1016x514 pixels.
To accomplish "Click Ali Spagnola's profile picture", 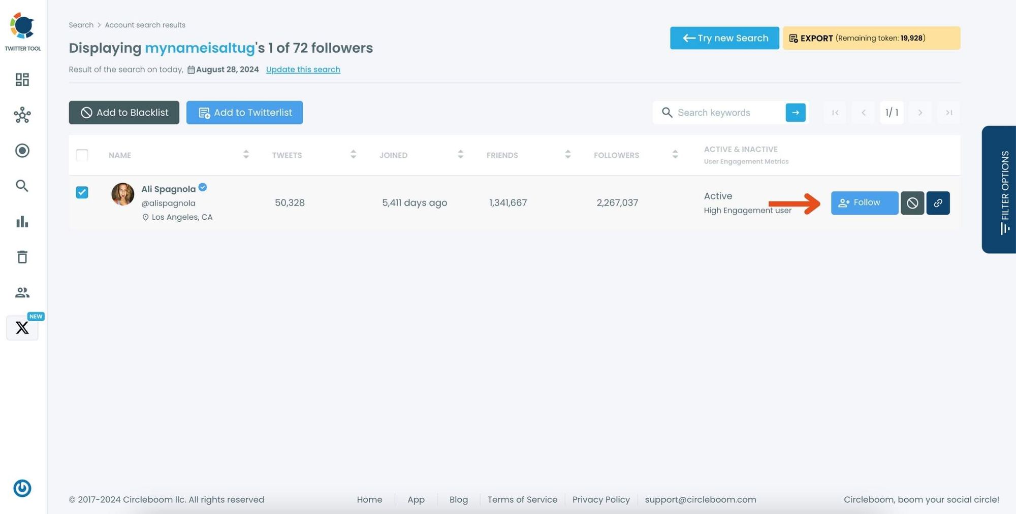I will tap(123, 194).
